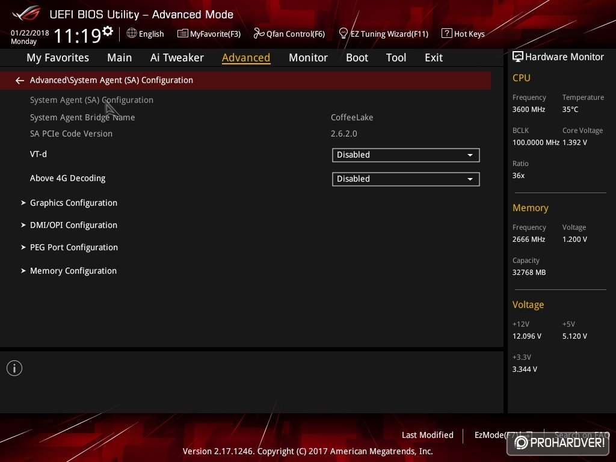Click the +12V reading 12.096 V
616x462 pixels.
527,336
